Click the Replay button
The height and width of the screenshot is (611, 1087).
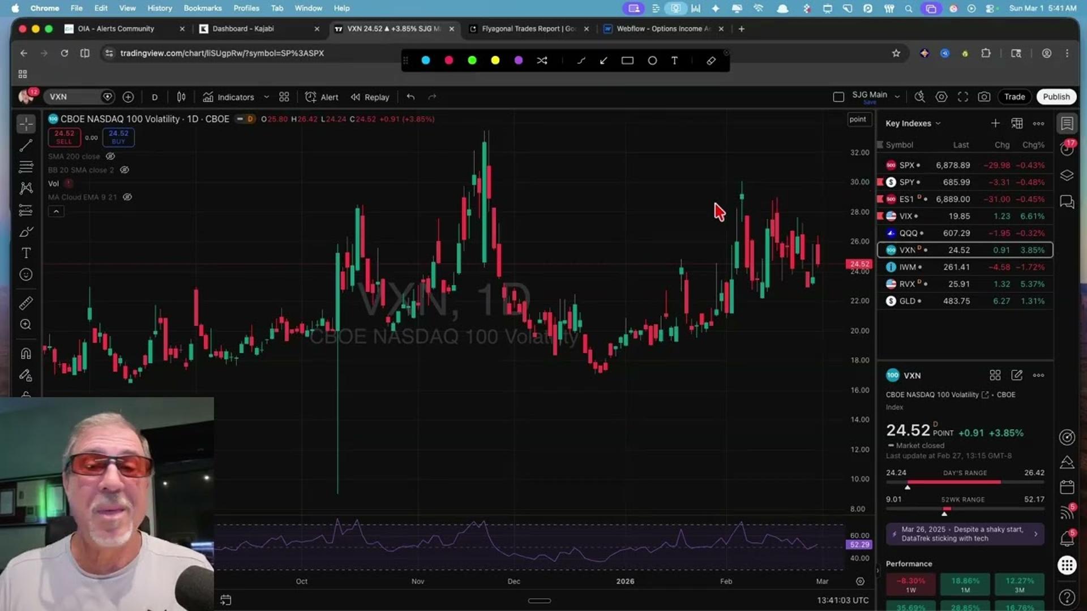click(x=370, y=97)
